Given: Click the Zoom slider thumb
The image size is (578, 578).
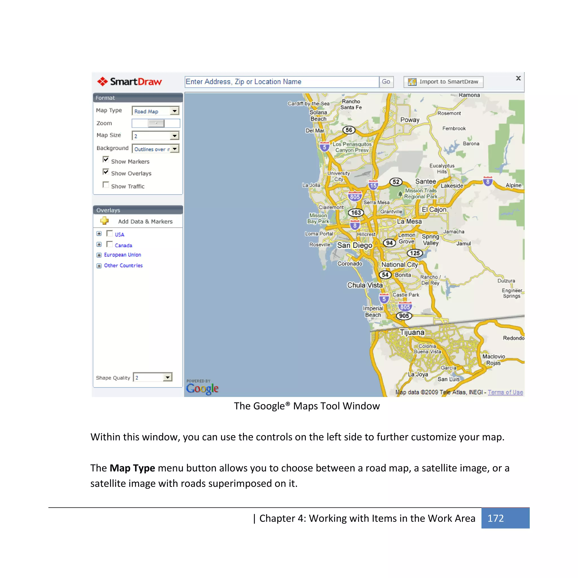Looking at the screenshot, I should 156,123.
